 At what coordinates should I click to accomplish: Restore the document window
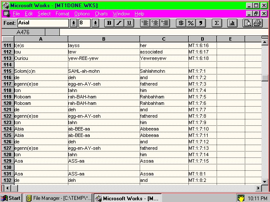coord(256,13)
